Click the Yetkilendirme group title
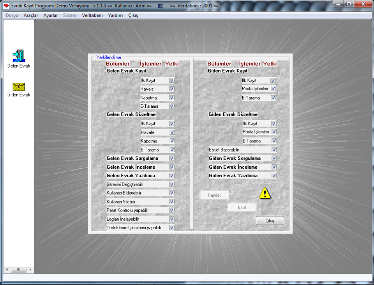 click(109, 57)
